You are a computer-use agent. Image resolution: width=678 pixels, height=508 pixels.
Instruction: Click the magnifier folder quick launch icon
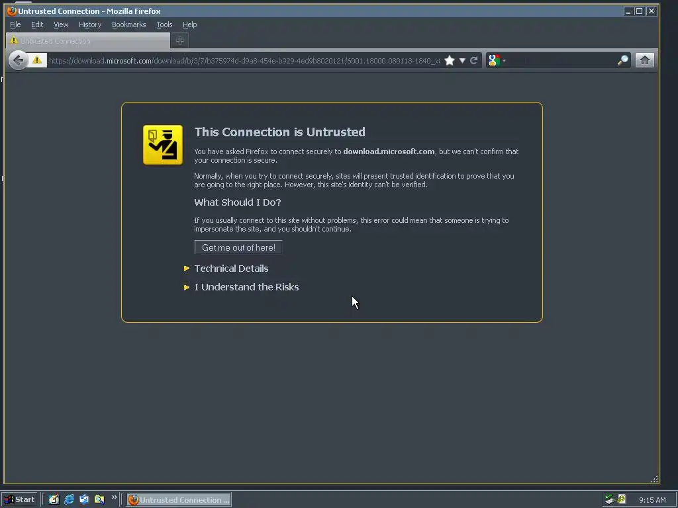pos(99,499)
